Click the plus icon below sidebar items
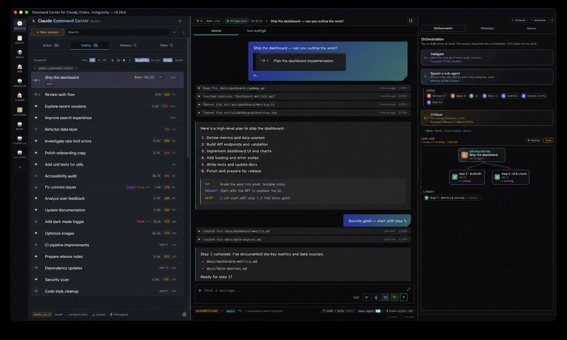The height and width of the screenshot is (340, 567). coord(20,167)
